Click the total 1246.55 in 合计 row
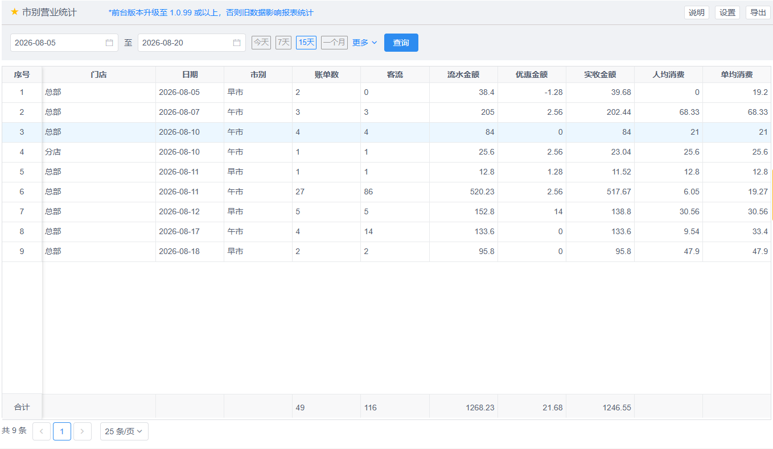The image size is (773, 449). [x=616, y=408]
